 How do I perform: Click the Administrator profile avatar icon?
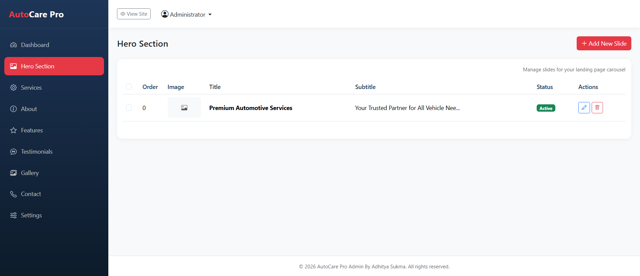pos(165,14)
